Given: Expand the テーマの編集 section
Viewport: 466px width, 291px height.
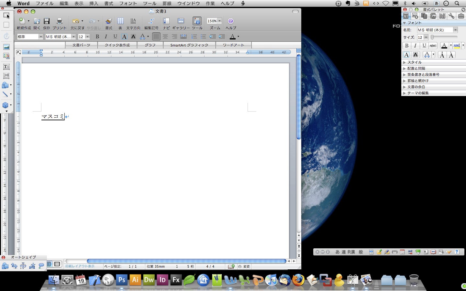Looking at the screenshot, I should click(405, 93).
